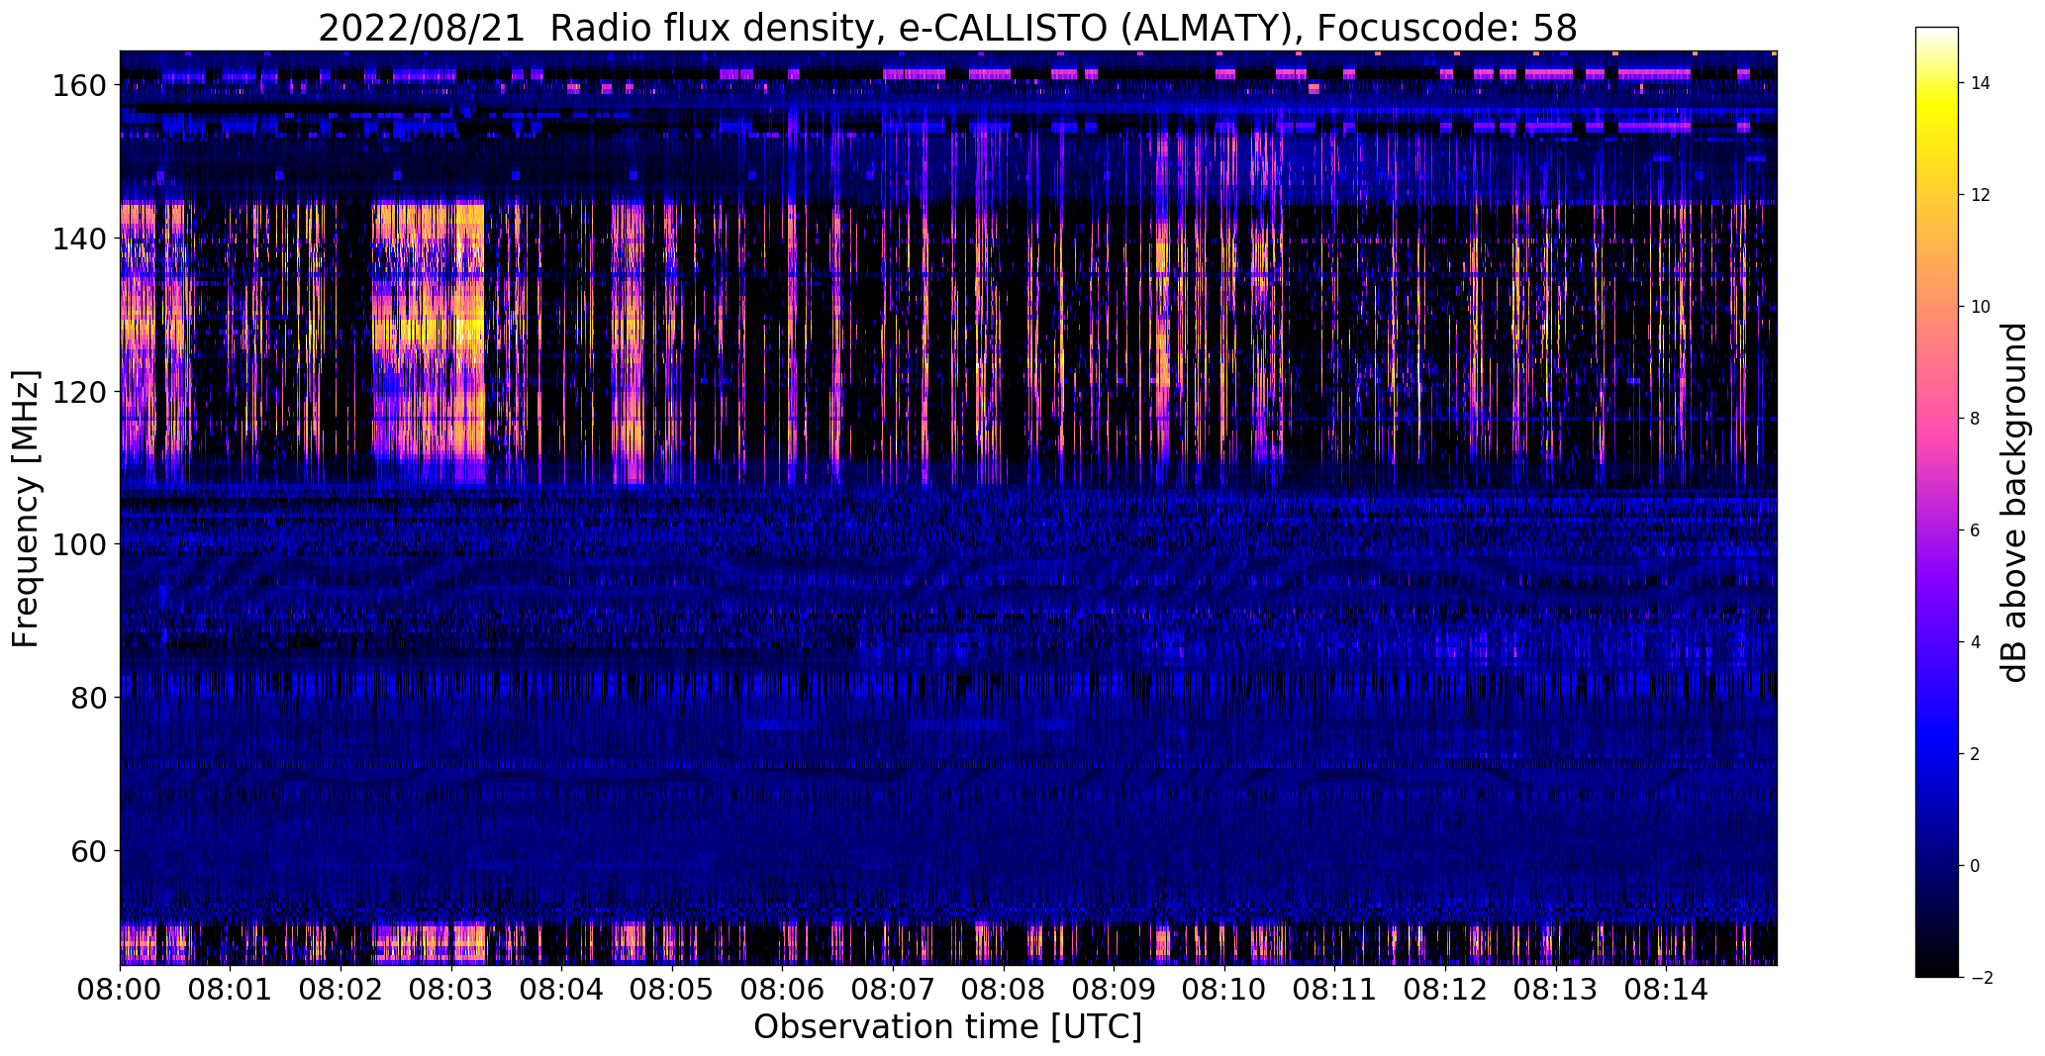Screen dimensions: 2045x1056
Task: Click the 08:14 time tick label
Action: pyautogui.click(x=1666, y=989)
